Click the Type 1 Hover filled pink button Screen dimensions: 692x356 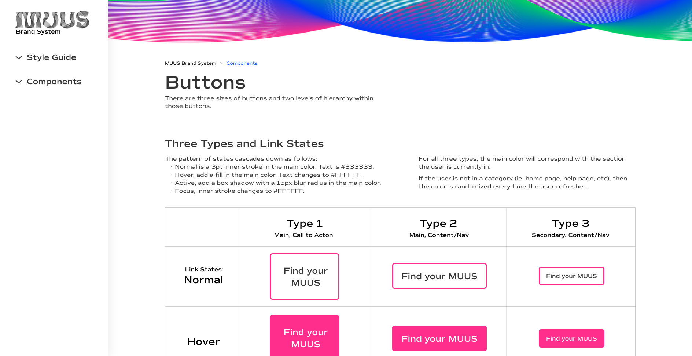coord(305,336)
